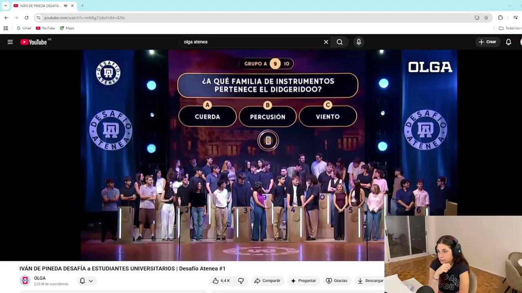This screenshot has height=293, width=522.
Task: Close the Iván de Pineda tab
Action: tap(72, 6)
